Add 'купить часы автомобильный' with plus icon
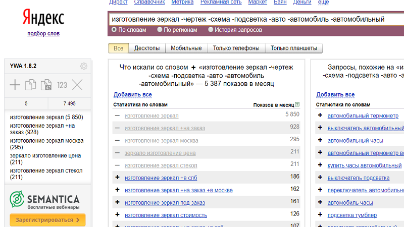Viewport: 404px width, 227px height. (x=320, y=165)
